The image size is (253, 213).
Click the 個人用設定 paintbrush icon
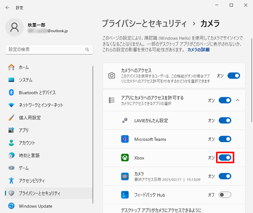[x=11, y=118]
